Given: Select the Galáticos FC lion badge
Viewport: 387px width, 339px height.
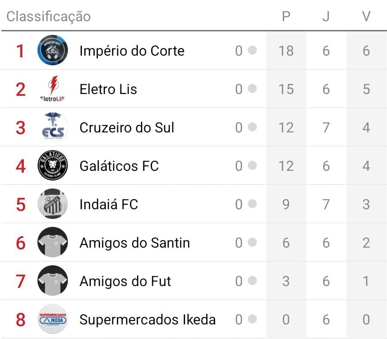Looking at the screenshot, I should [52, 166].
